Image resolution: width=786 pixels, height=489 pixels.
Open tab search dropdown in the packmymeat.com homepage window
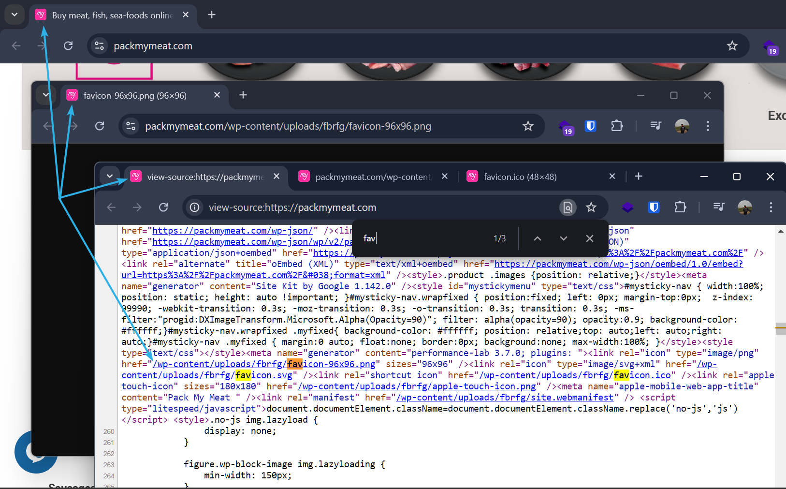coord(15,15)
